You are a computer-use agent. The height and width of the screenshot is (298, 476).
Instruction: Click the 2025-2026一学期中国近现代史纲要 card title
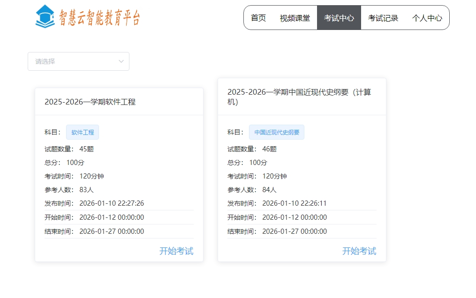click(x=299, y=97)
